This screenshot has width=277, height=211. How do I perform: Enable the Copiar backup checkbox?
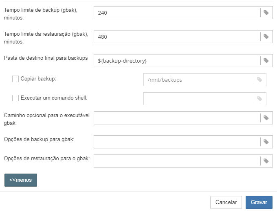click(15, 79)
